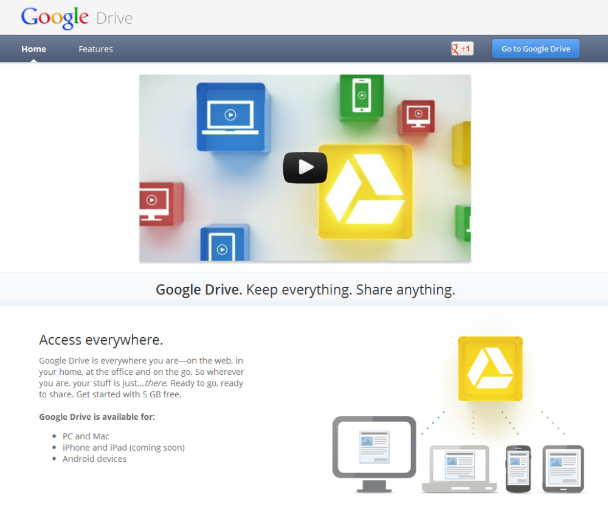Click the red monitor cube at left edge
The image size is (608, 531).
pos(161,204)
